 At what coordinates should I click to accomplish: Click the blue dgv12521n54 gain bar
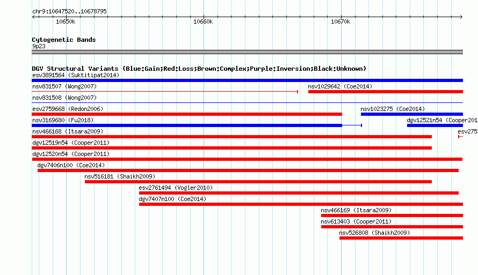pyautogui.click(x=435, y=125)
